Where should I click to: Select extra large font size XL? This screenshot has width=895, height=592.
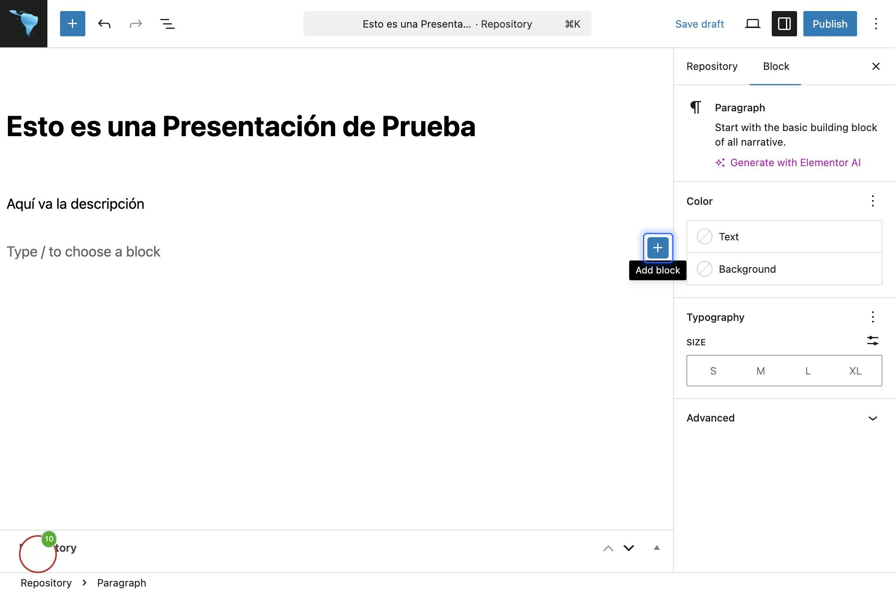click(x=855, y=371)
